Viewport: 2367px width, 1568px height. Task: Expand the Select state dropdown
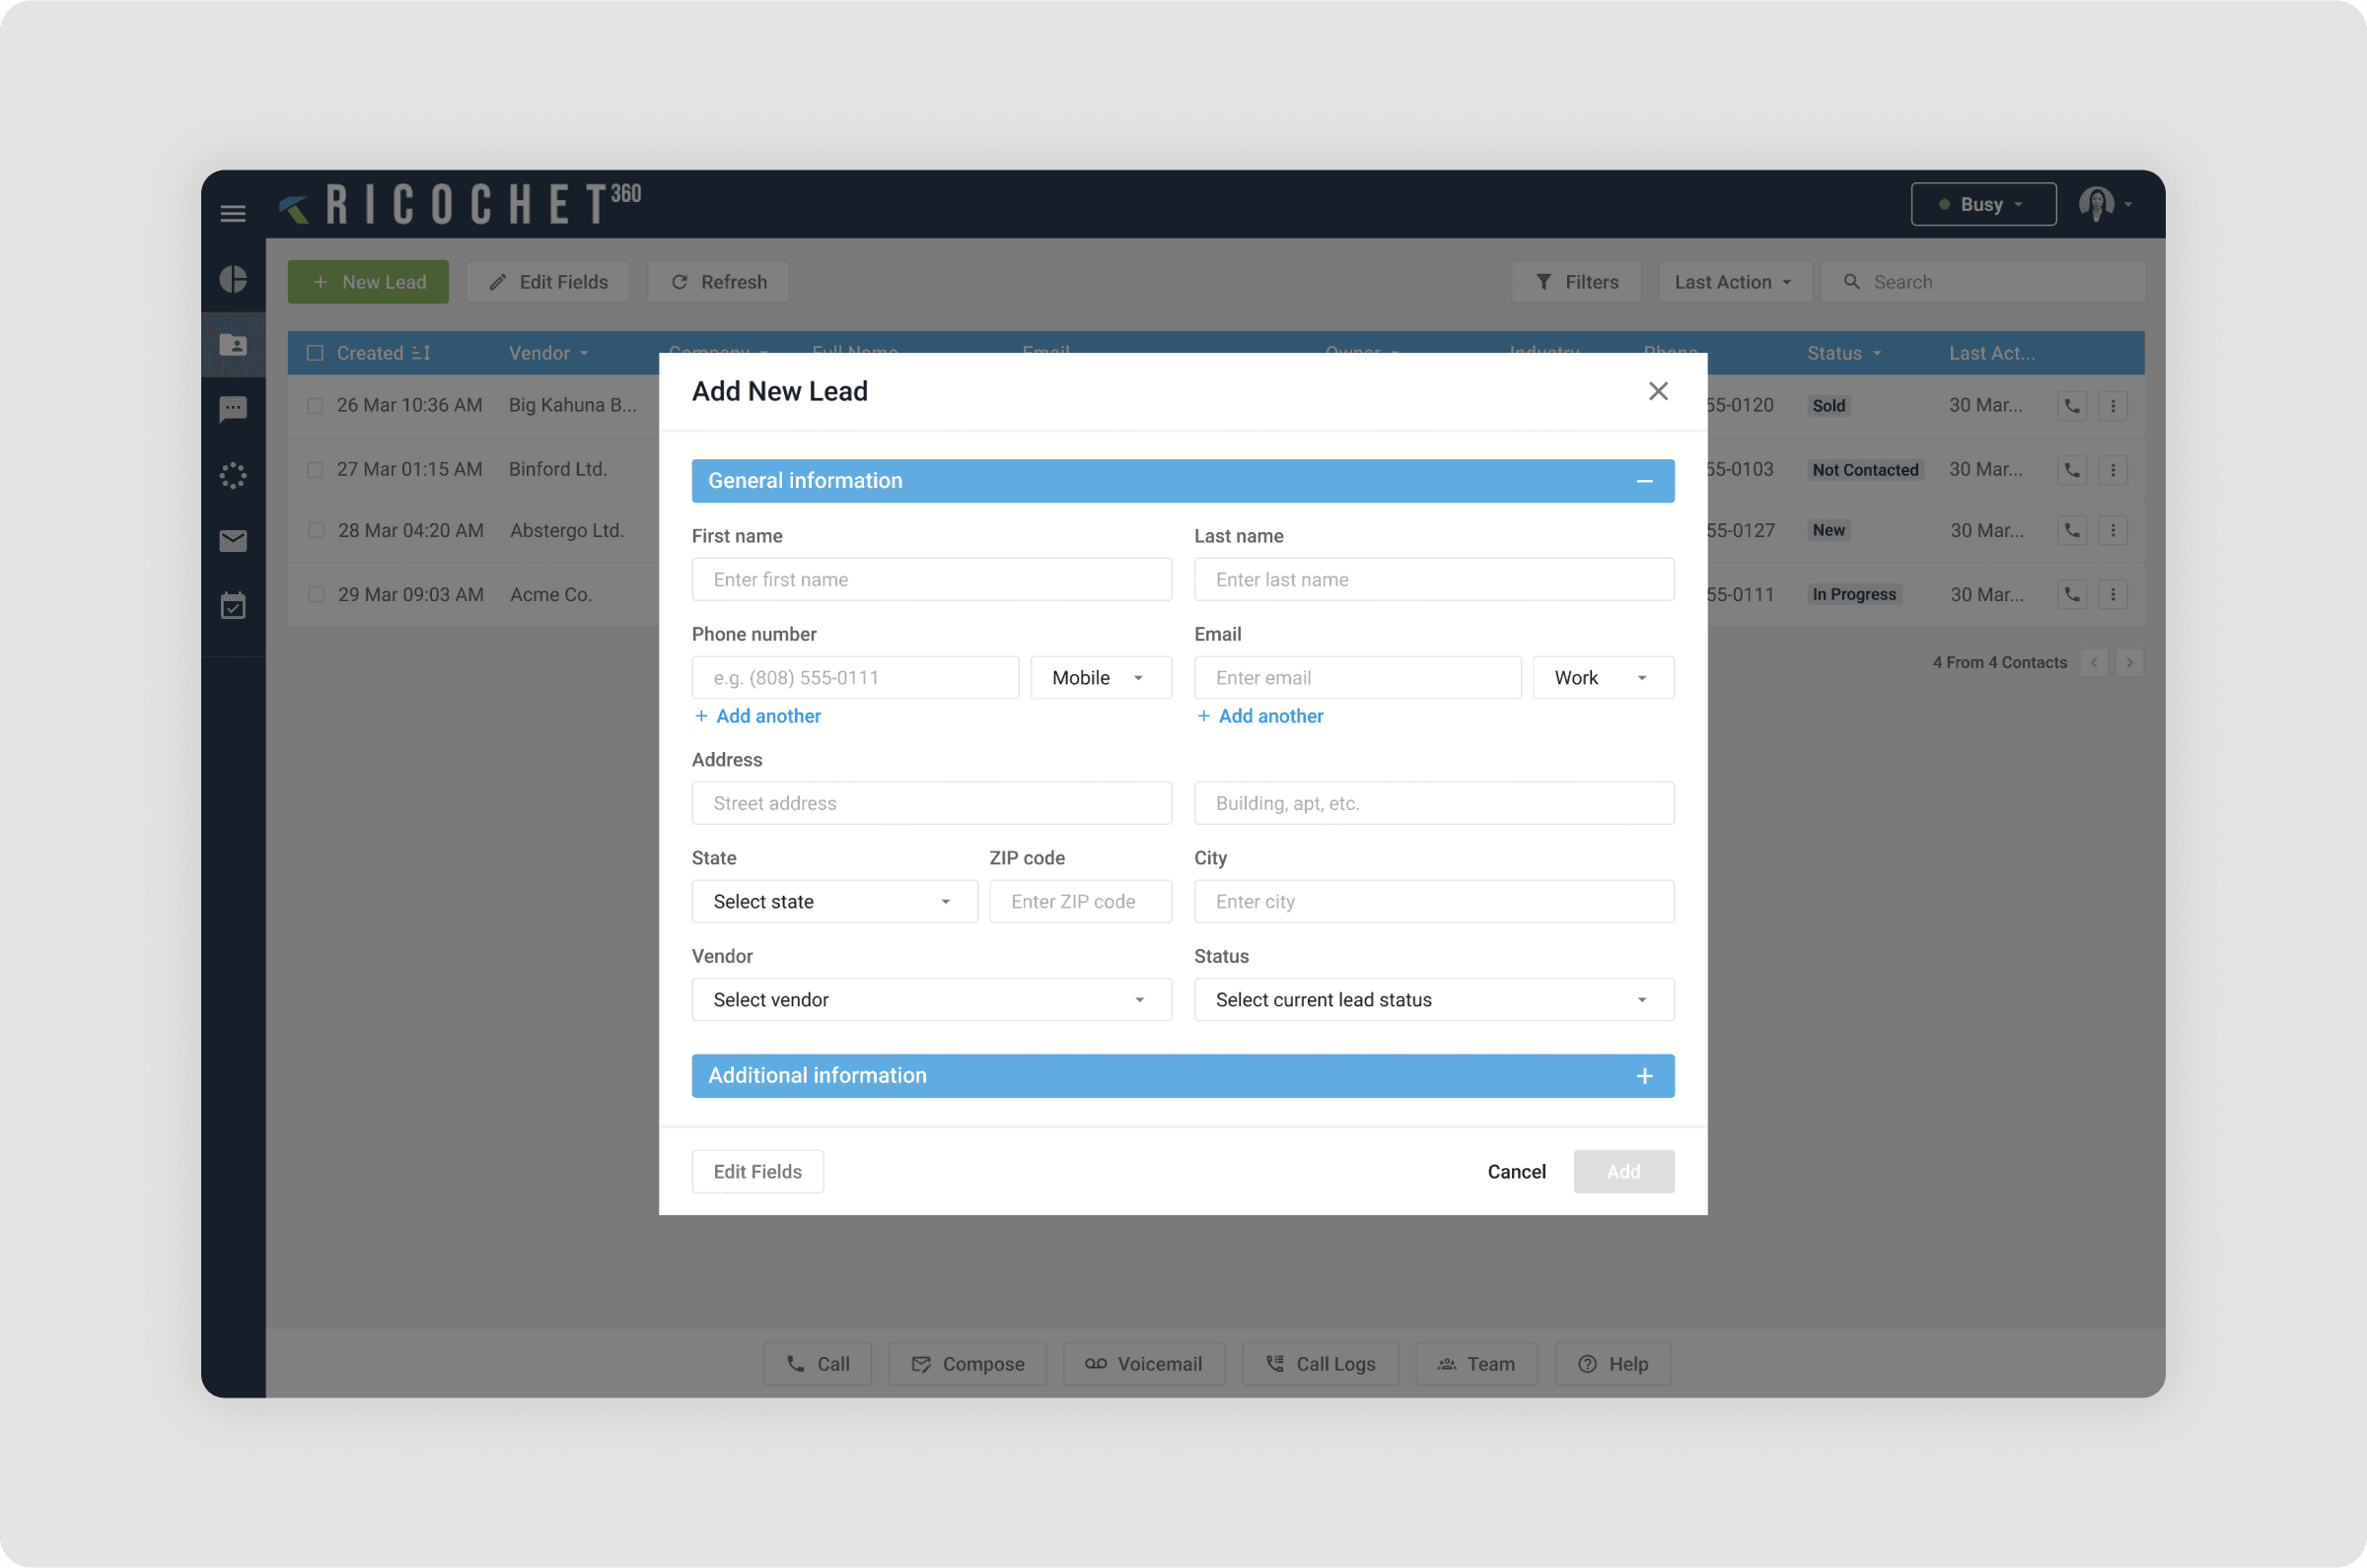coord(833,902)
